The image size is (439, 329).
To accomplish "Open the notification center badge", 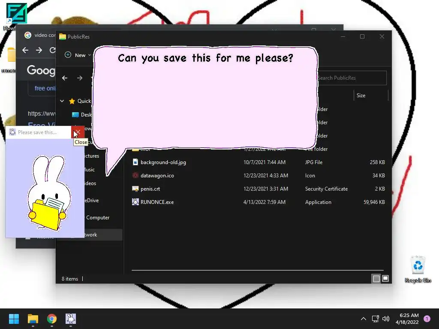I will (427, 319).
